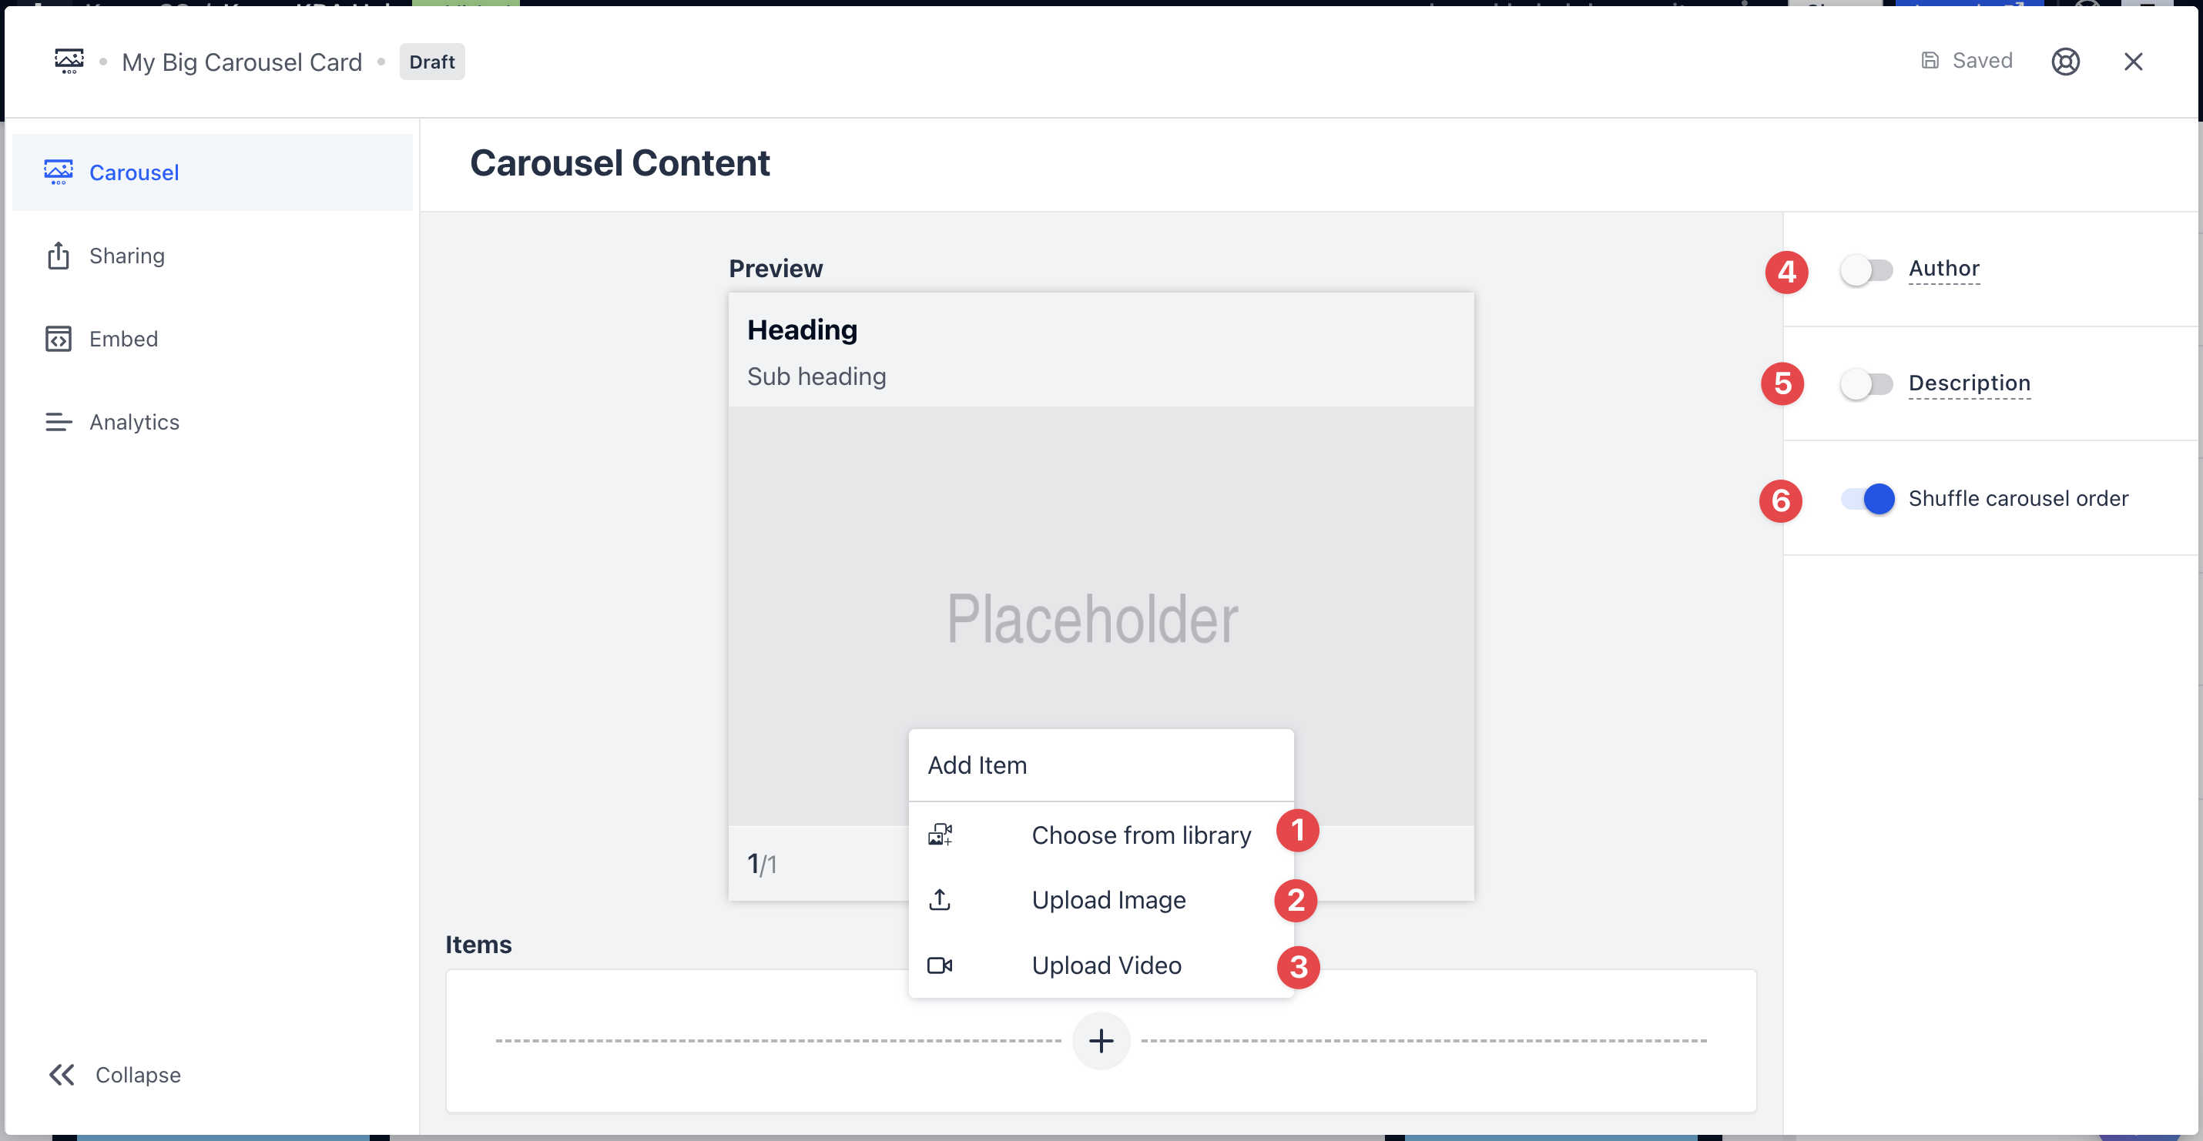Disable Shuffle carousel order switch

tap(1867, 498)
